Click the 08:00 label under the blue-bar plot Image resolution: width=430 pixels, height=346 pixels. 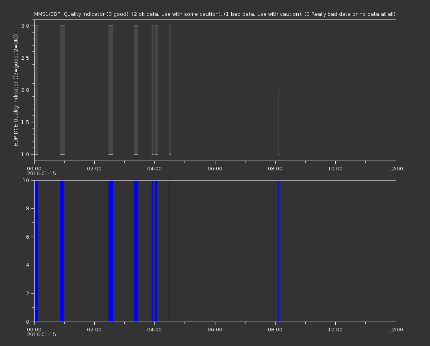[275, 330]
